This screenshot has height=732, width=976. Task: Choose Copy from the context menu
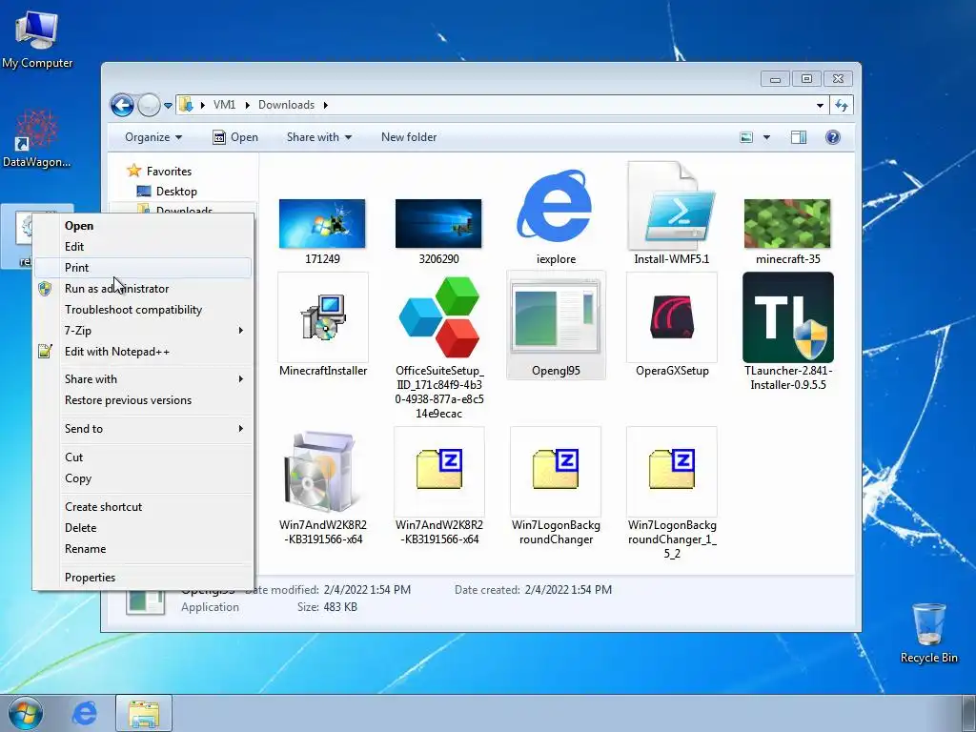click(143, 478)
